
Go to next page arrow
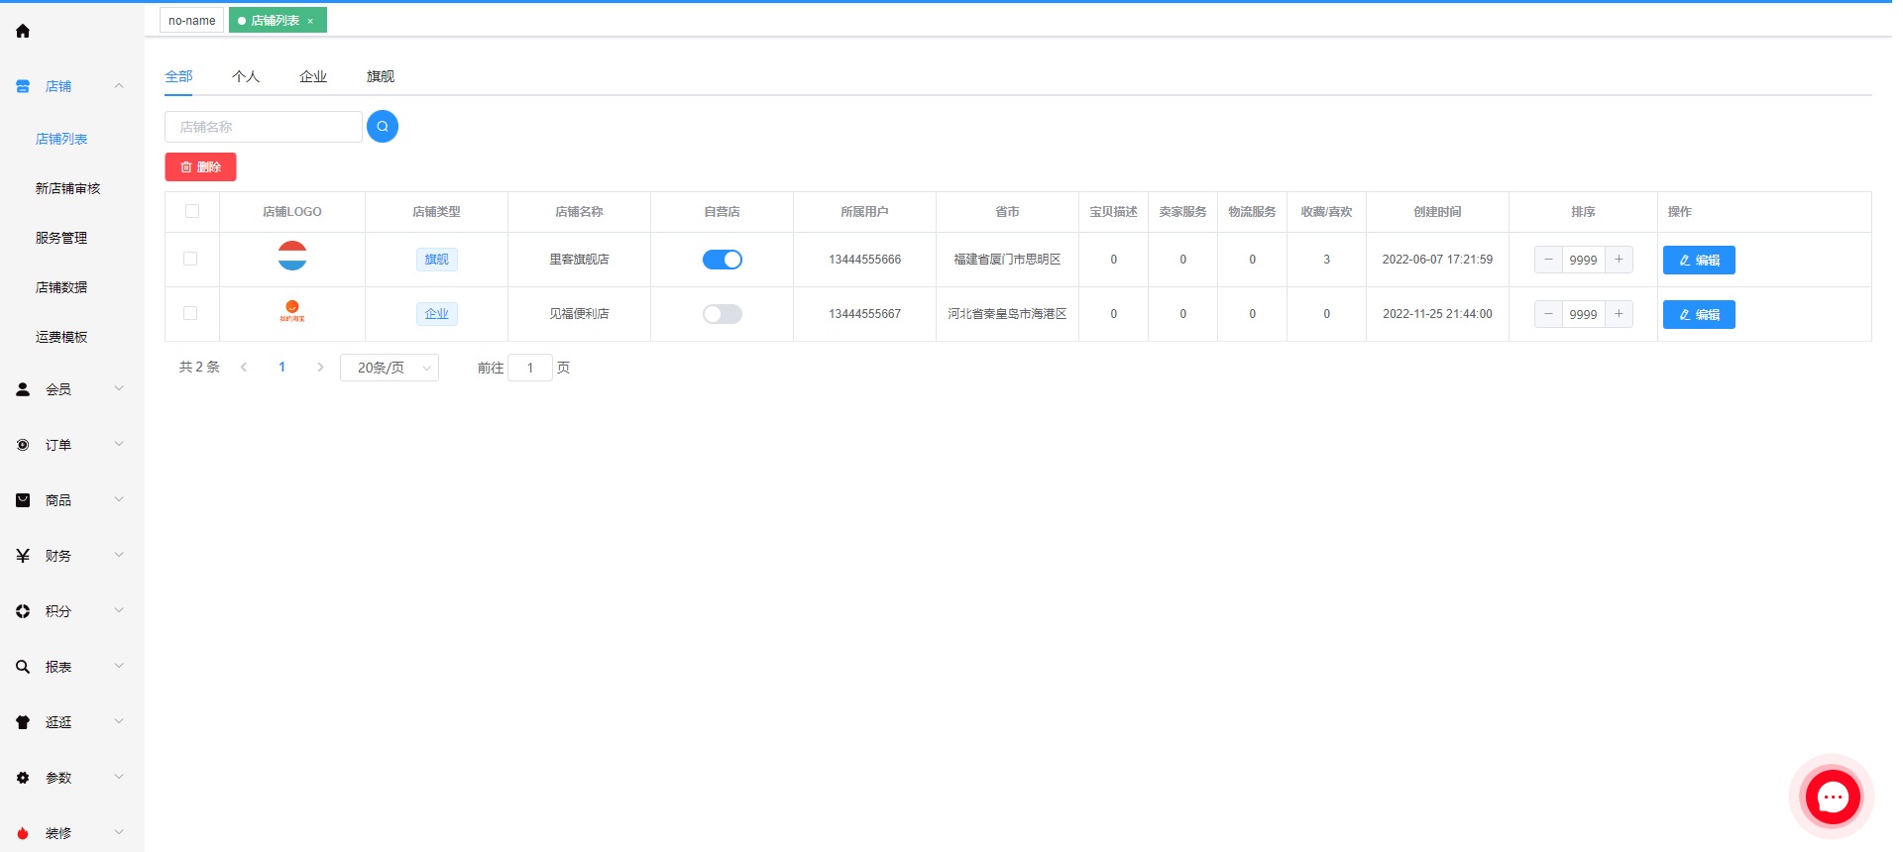[320, 367]
